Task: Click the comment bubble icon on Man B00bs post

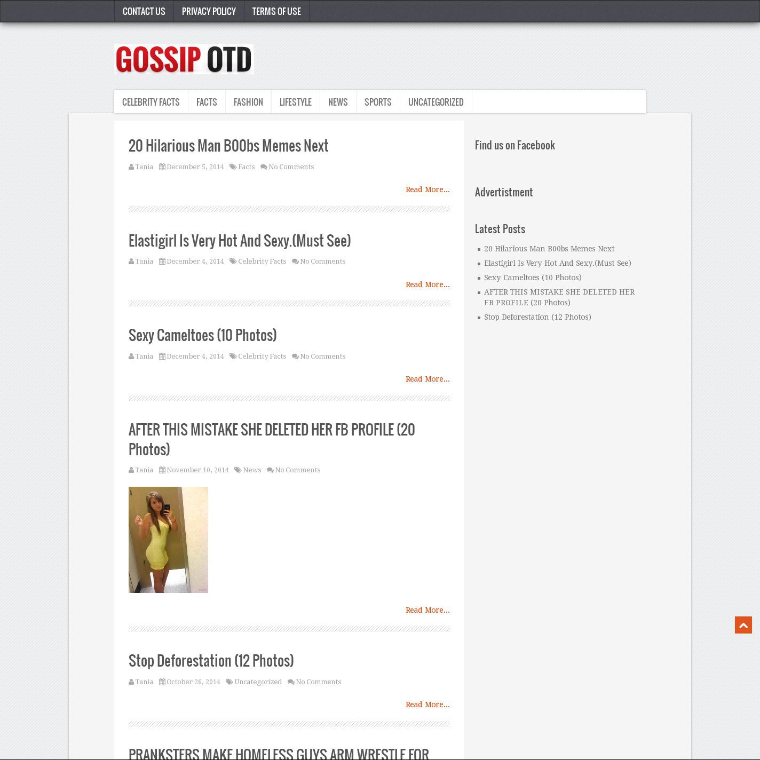Action: coord(264,167)
